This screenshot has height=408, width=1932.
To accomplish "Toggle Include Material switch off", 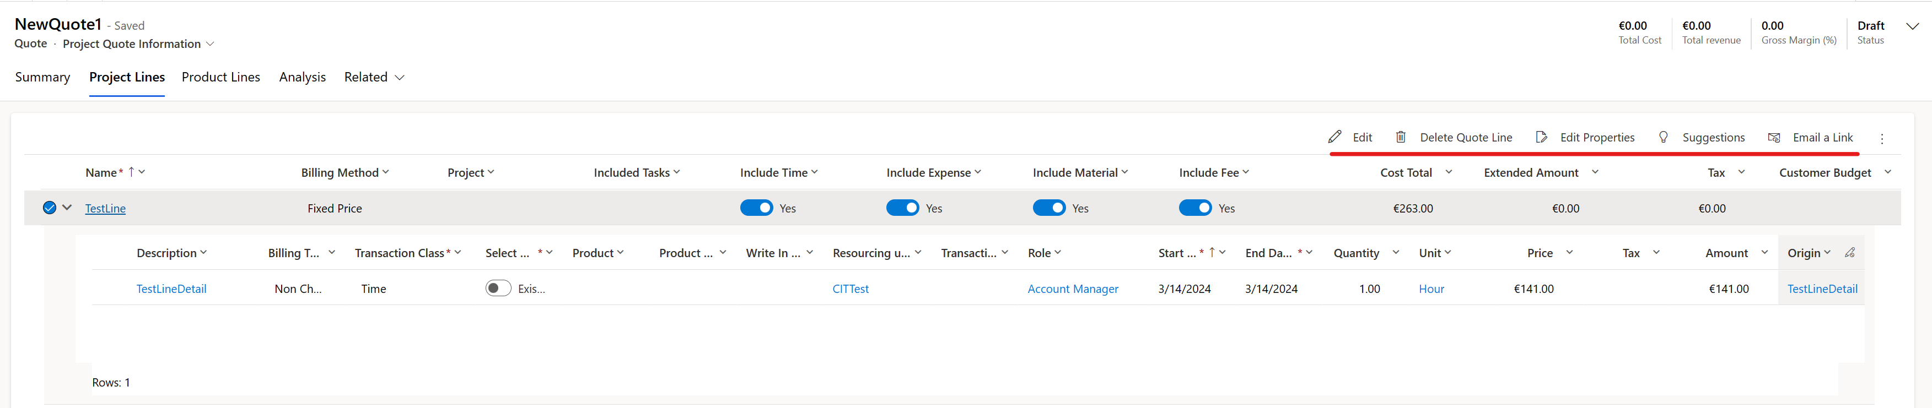I will [1048, 208].
